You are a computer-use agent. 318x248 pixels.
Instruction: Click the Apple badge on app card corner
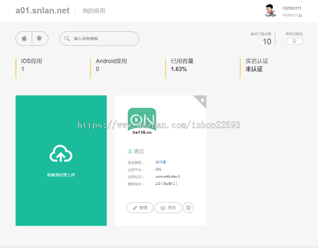point(202,100)
